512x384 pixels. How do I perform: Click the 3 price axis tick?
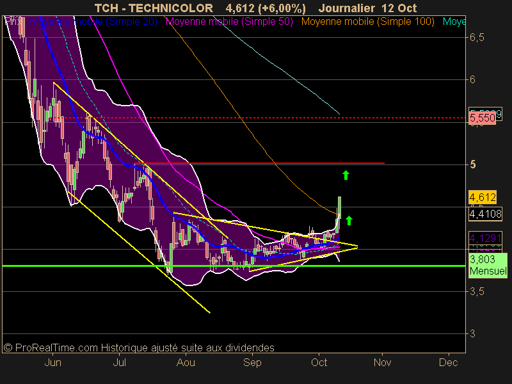(x=472, y=333)
